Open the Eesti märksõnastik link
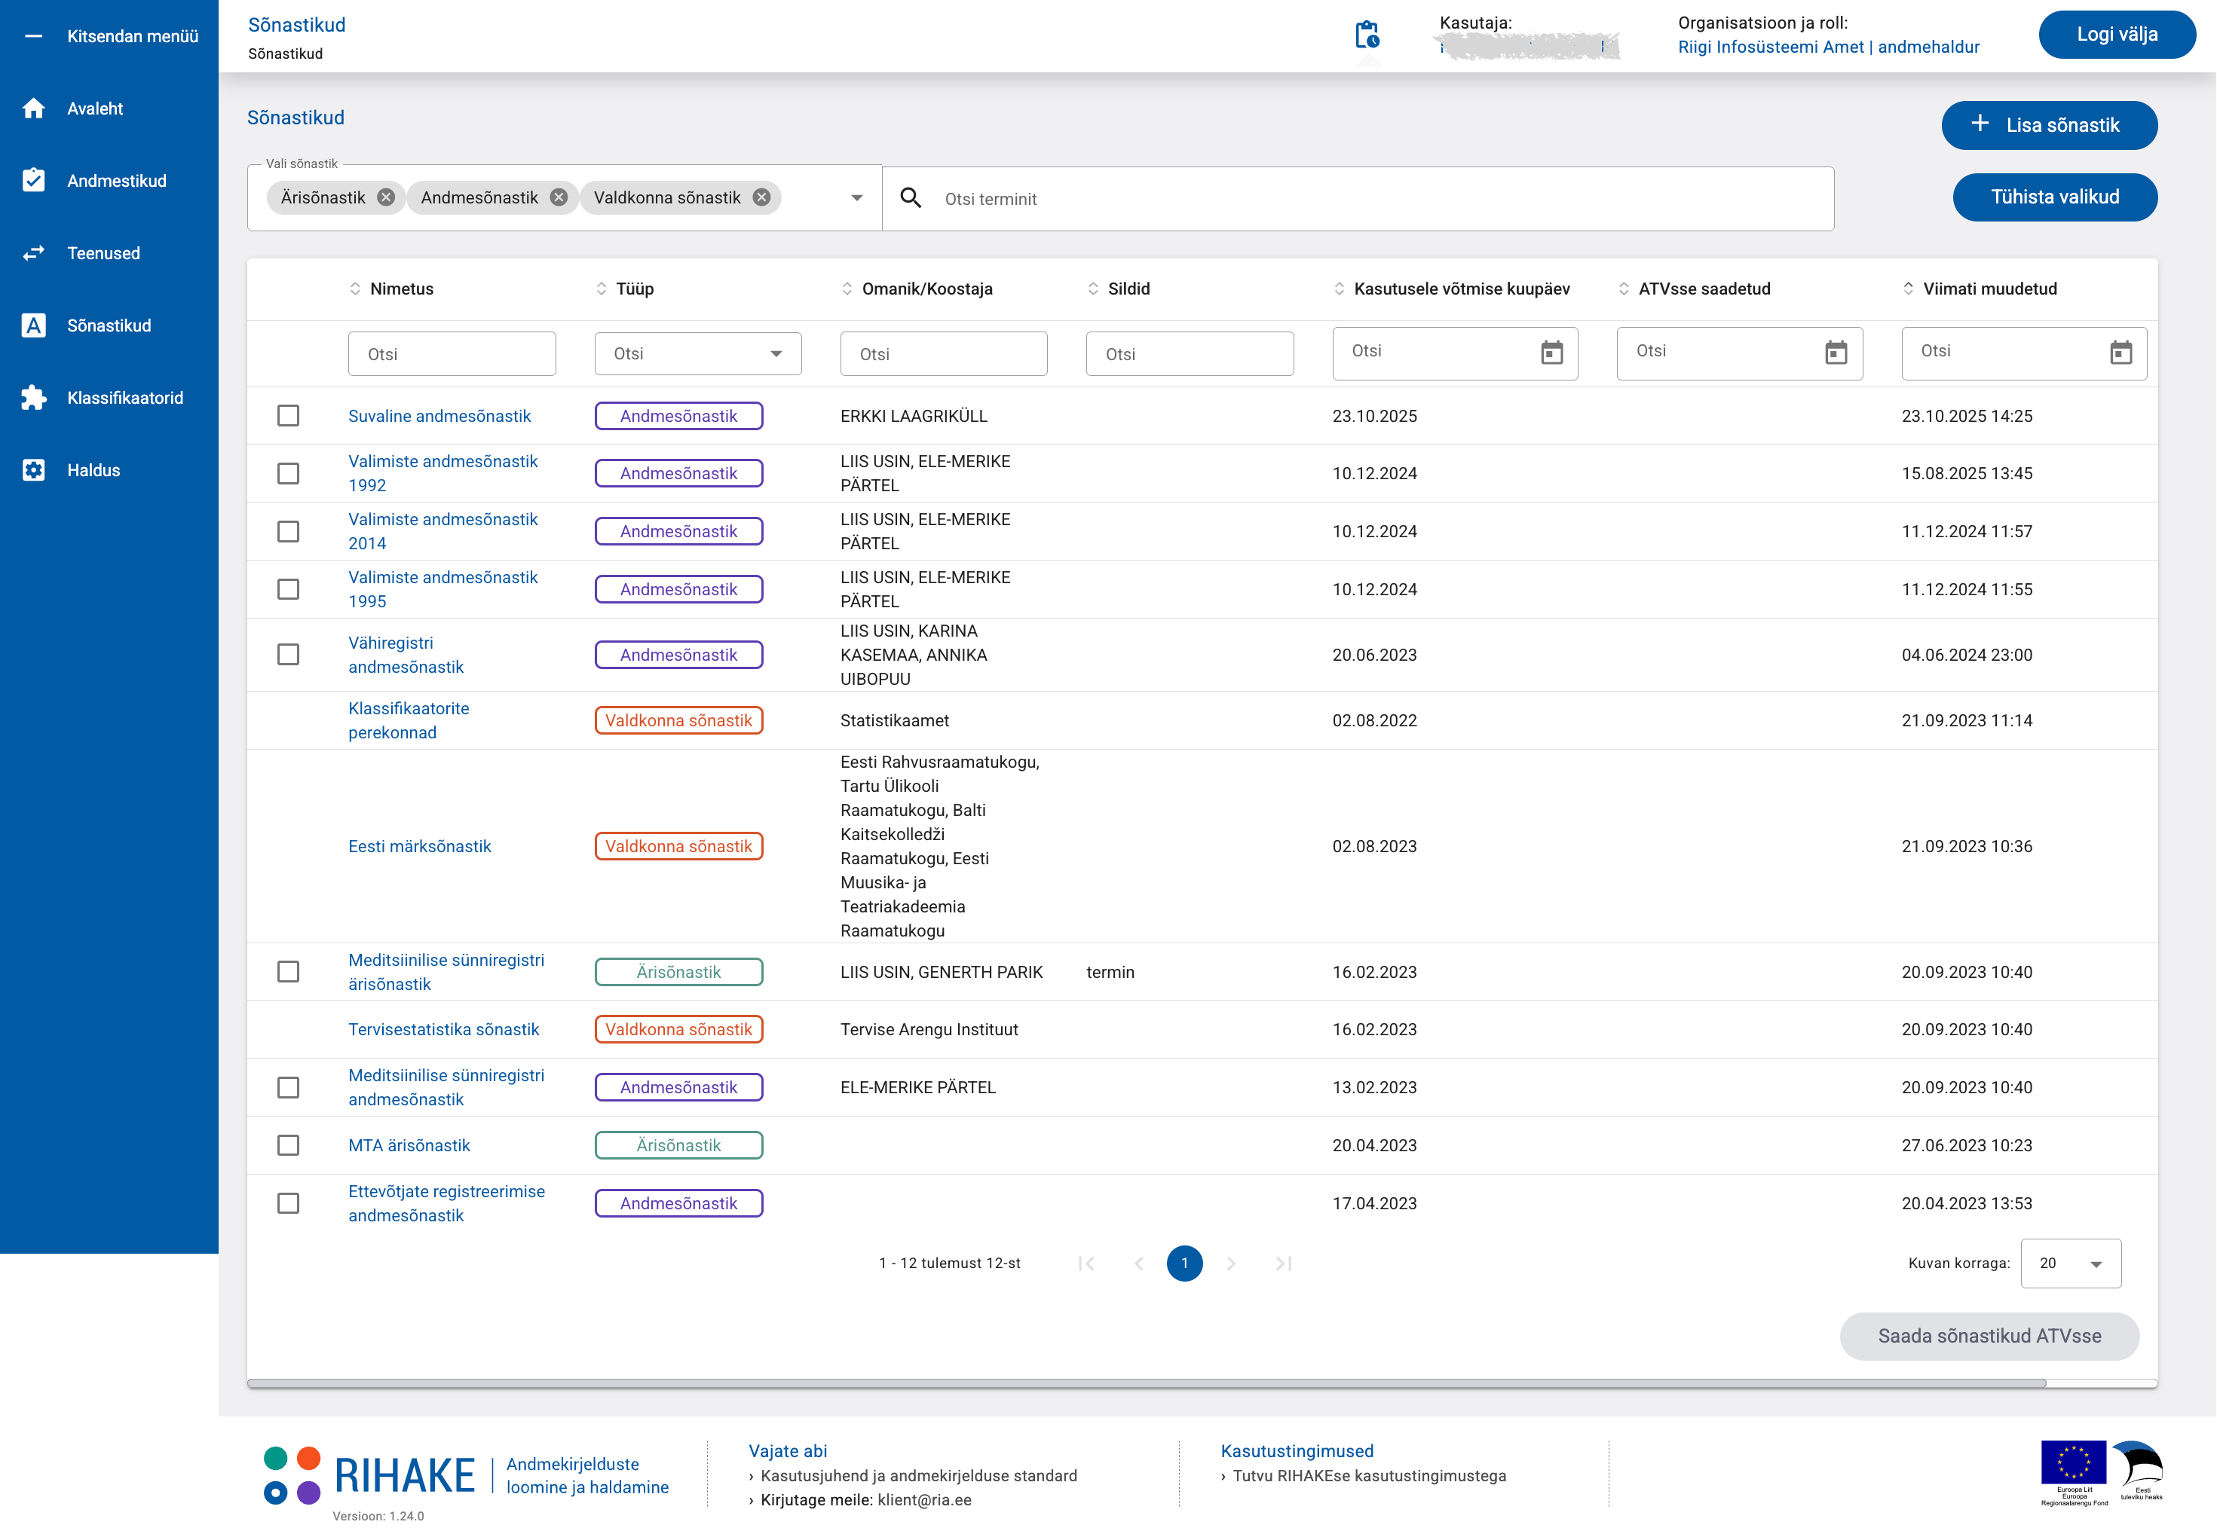Screen dimensions: 2217x1537 (x=419, y=847)
